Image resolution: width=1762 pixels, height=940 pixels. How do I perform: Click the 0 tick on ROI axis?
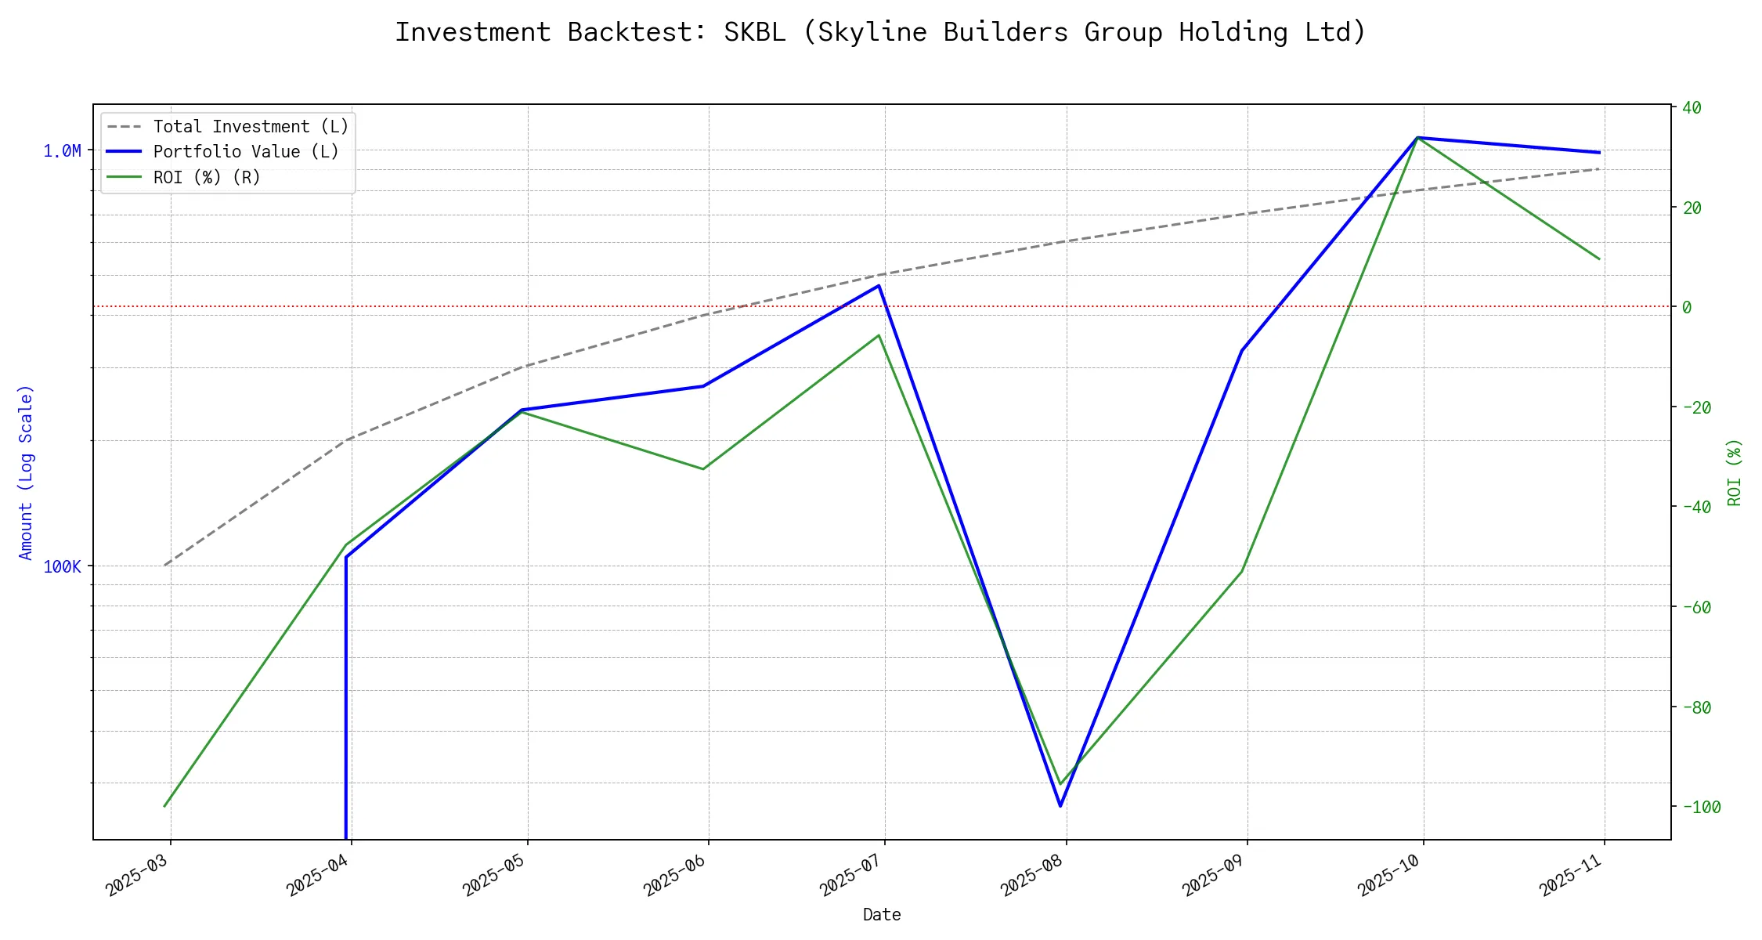(x=1687, y=307)
